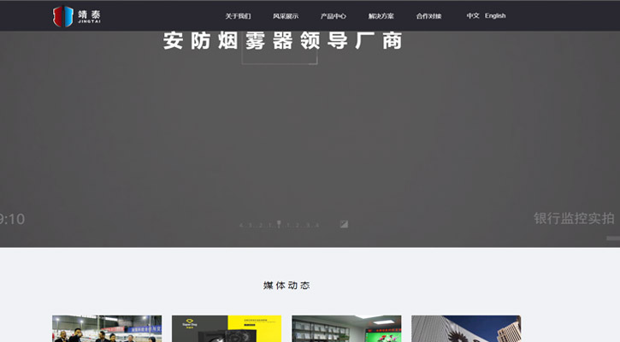
Task: Click the 银行监控实拍 caption text
Action: coord(574,219)
